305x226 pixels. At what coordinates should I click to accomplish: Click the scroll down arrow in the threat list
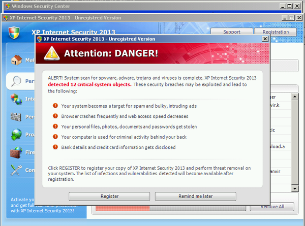point(295,188)
